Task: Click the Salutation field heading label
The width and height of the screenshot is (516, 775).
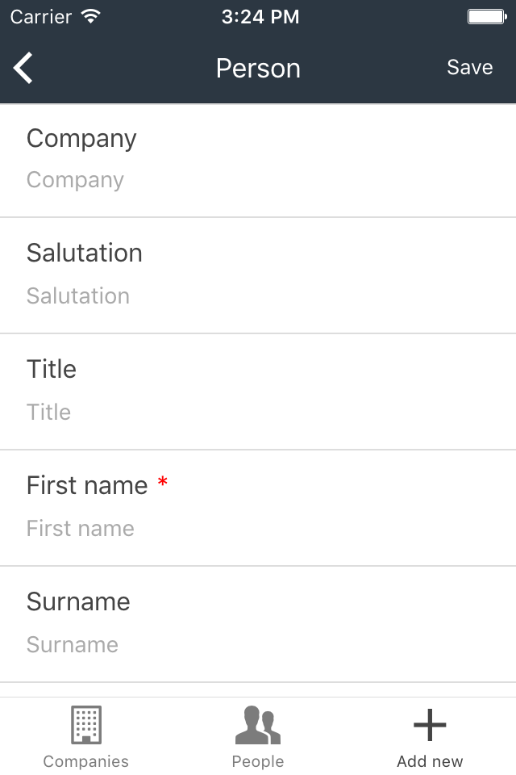Action: 85,253
